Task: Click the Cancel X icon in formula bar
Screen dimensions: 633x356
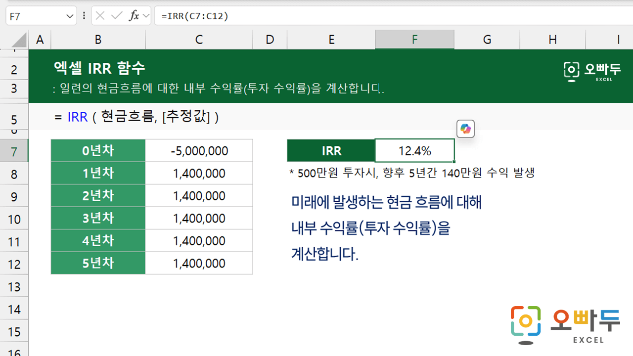Action: tap(100, 16)
